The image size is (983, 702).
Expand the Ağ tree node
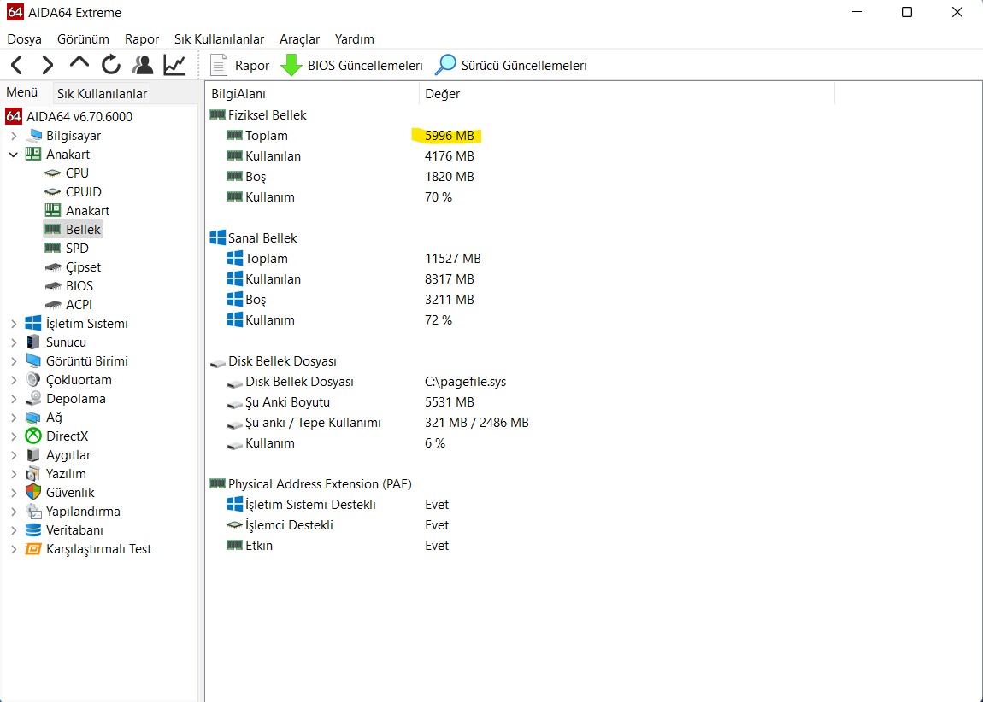coord(14,417)
